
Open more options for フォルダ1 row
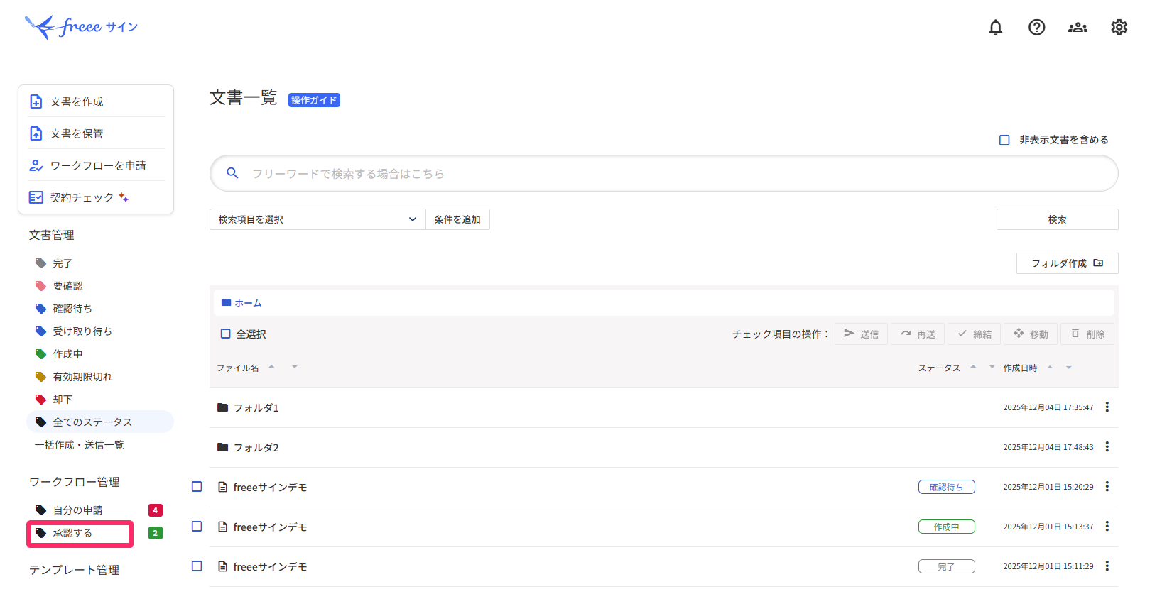(1107, 407)
